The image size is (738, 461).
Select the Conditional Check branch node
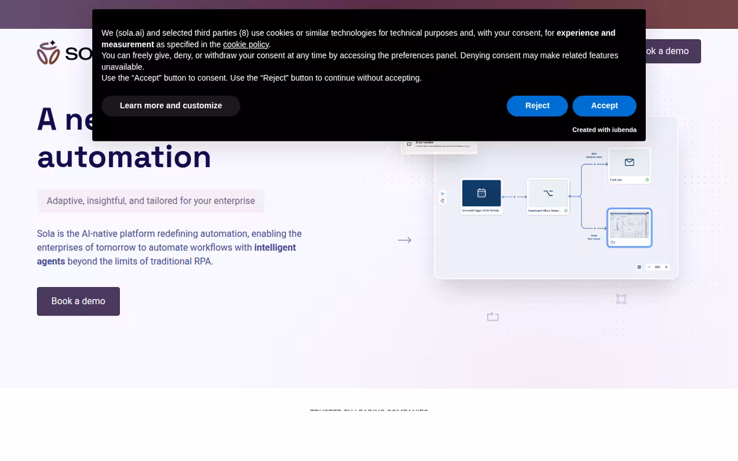coord(548,197)
